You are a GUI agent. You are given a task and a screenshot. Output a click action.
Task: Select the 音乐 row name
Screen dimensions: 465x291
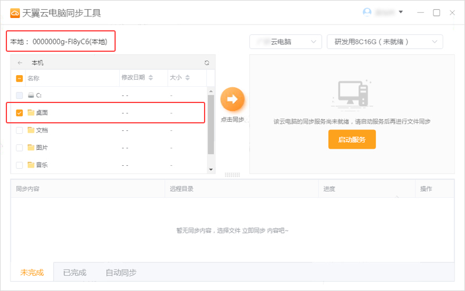pos(42,165)
